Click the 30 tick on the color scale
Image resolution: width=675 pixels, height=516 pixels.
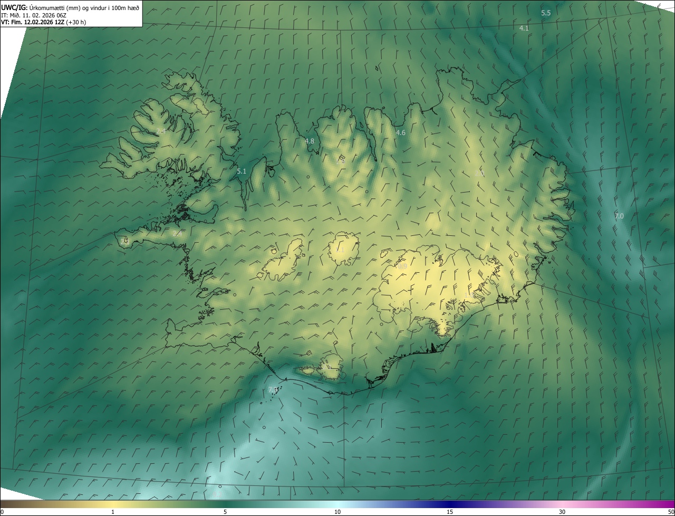[x=562, y=512]
